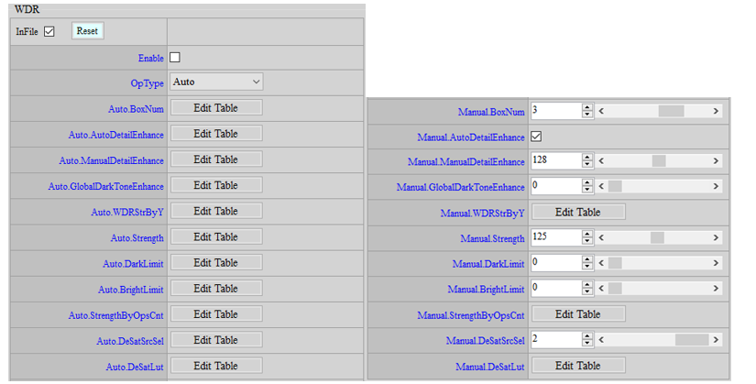
Task: Open Edit Table for Auto.DeSatLut
Action: [x=215, y=366]
